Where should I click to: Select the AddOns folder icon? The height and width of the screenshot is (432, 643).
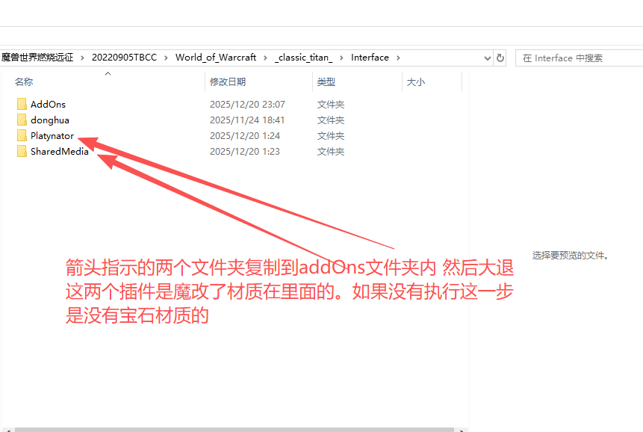22,105
